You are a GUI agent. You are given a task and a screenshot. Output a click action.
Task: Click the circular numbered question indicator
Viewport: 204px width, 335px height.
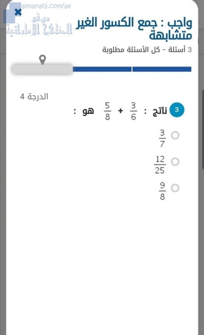(176, 110)
